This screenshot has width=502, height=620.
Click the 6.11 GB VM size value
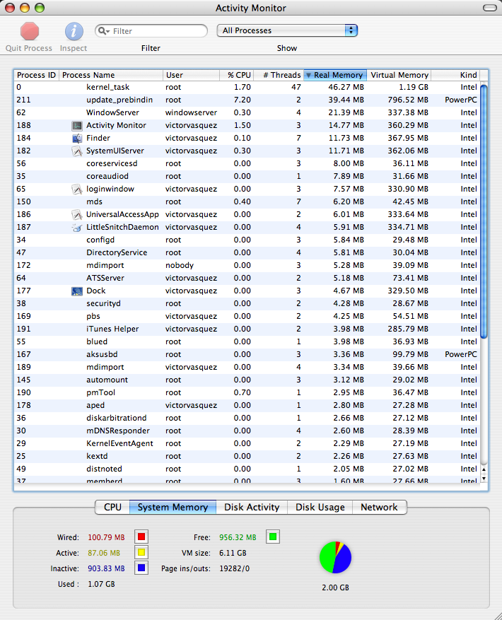pyautogui.click(x=233, y=553)
